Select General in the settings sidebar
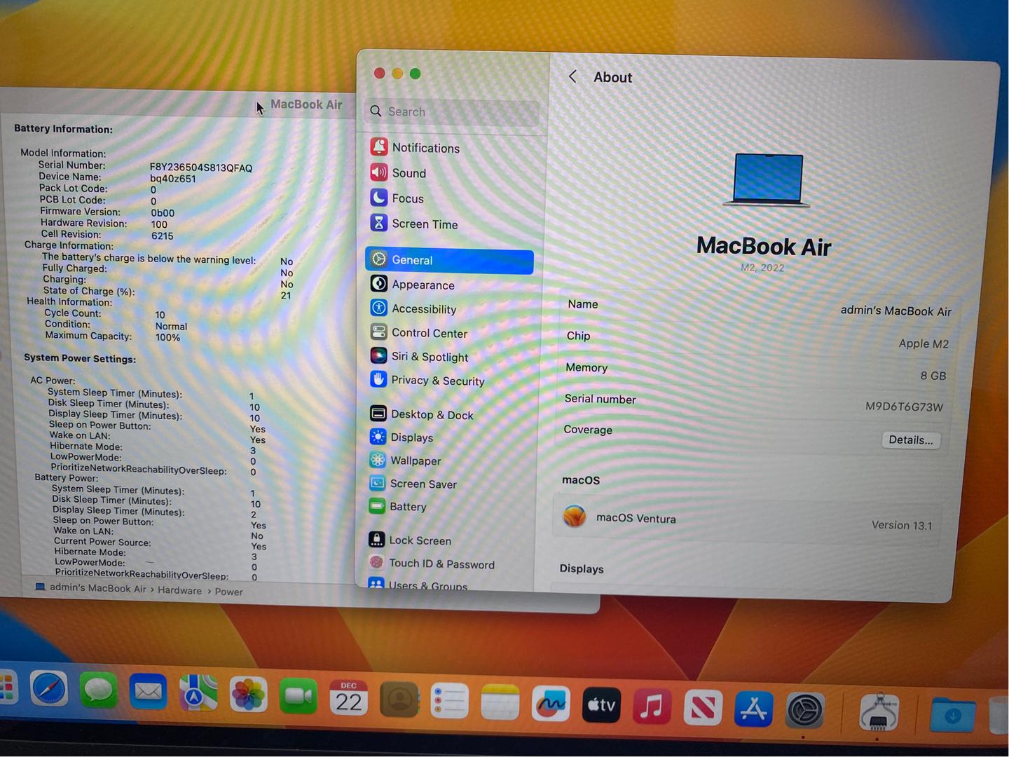Screen dimensions: 1009x757 449,260
